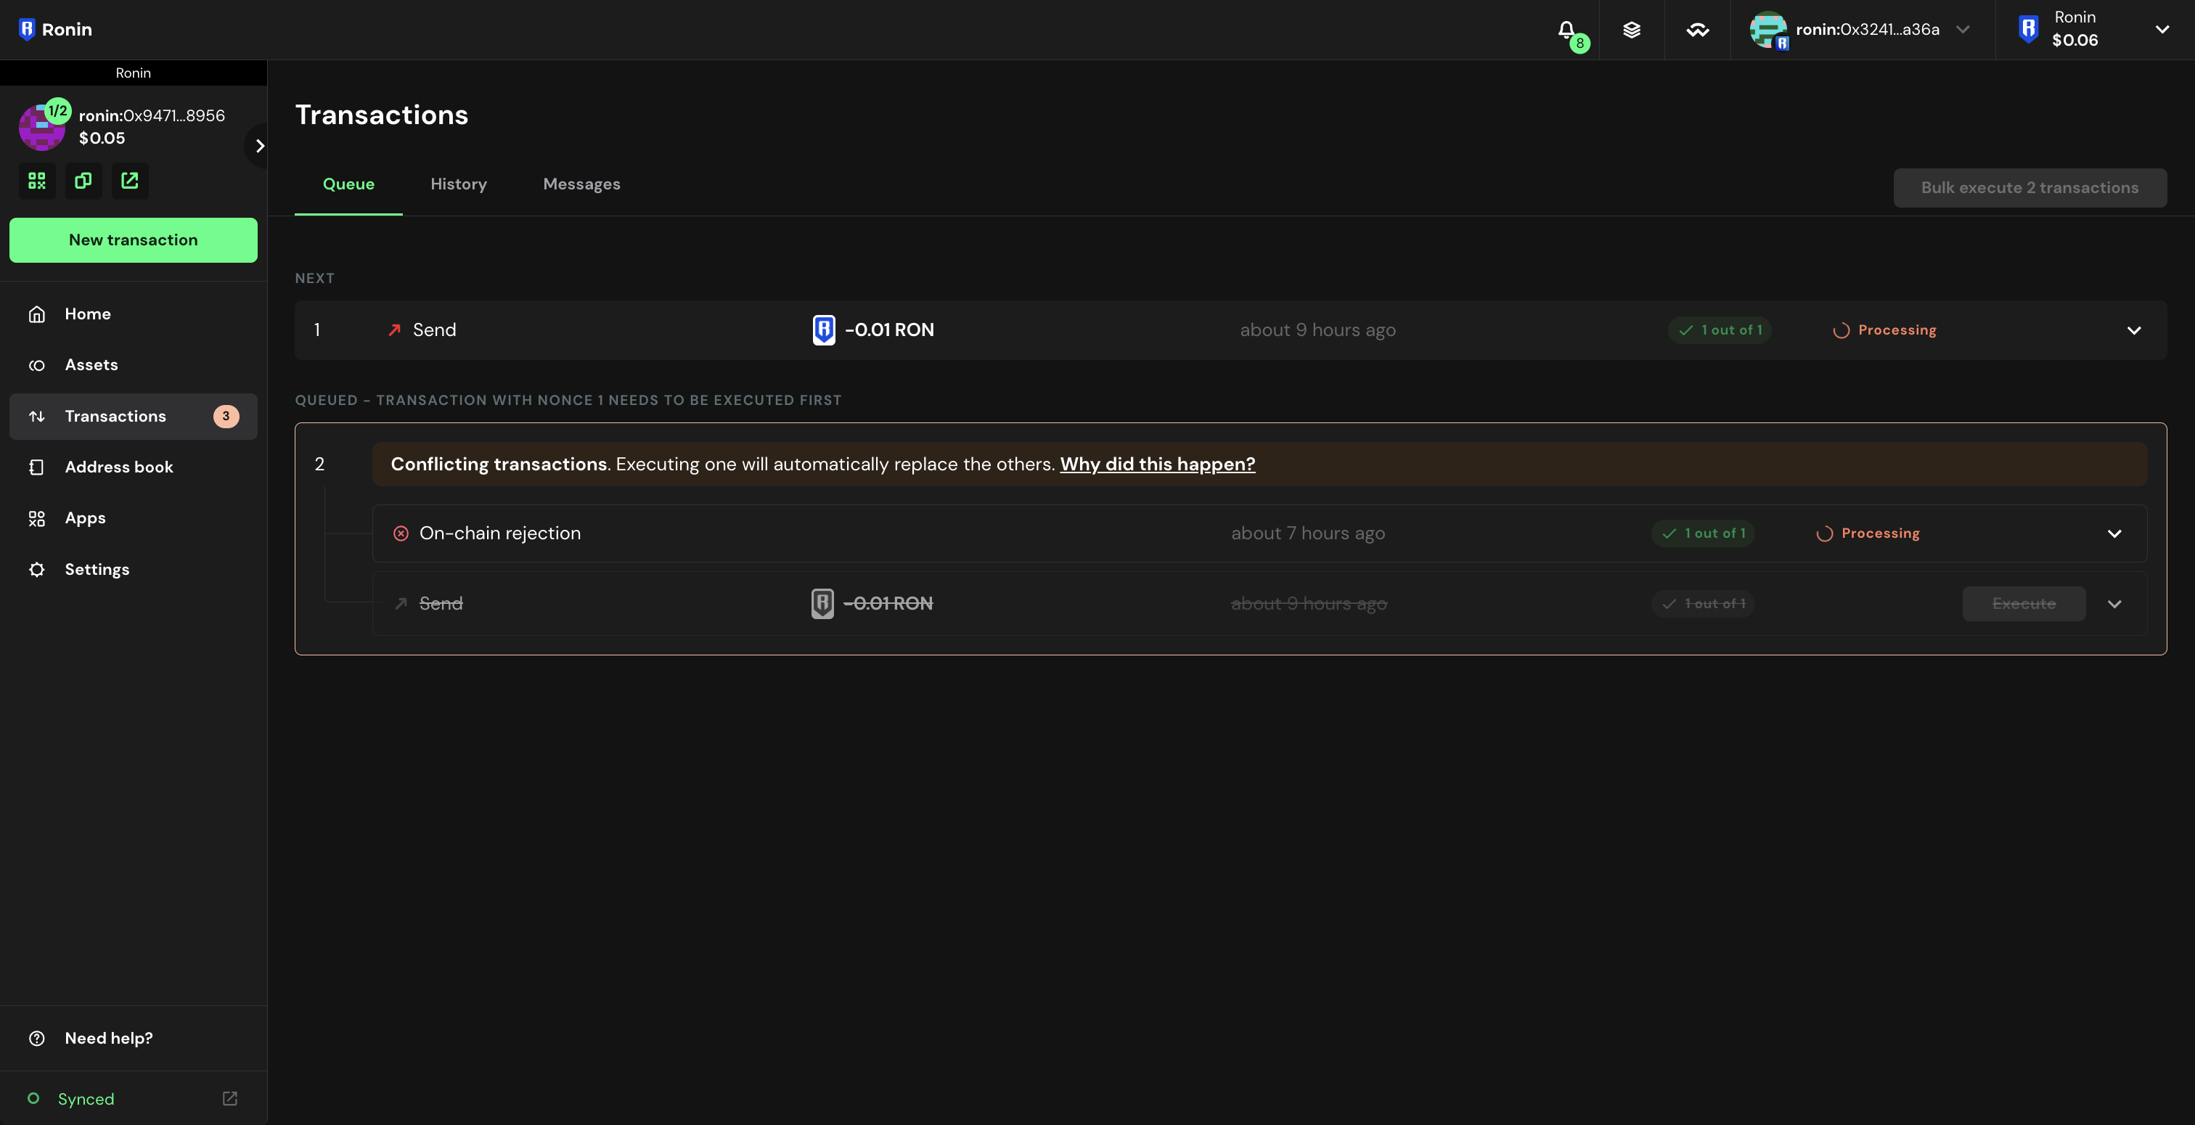
Task: Open the WalletConnect icon
Action: coord(1697,30)
